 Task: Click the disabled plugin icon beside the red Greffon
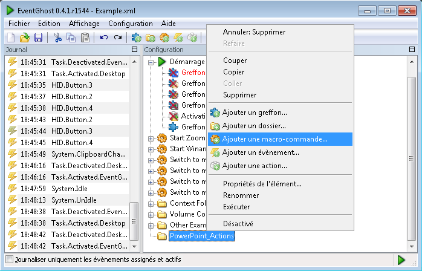173,73
